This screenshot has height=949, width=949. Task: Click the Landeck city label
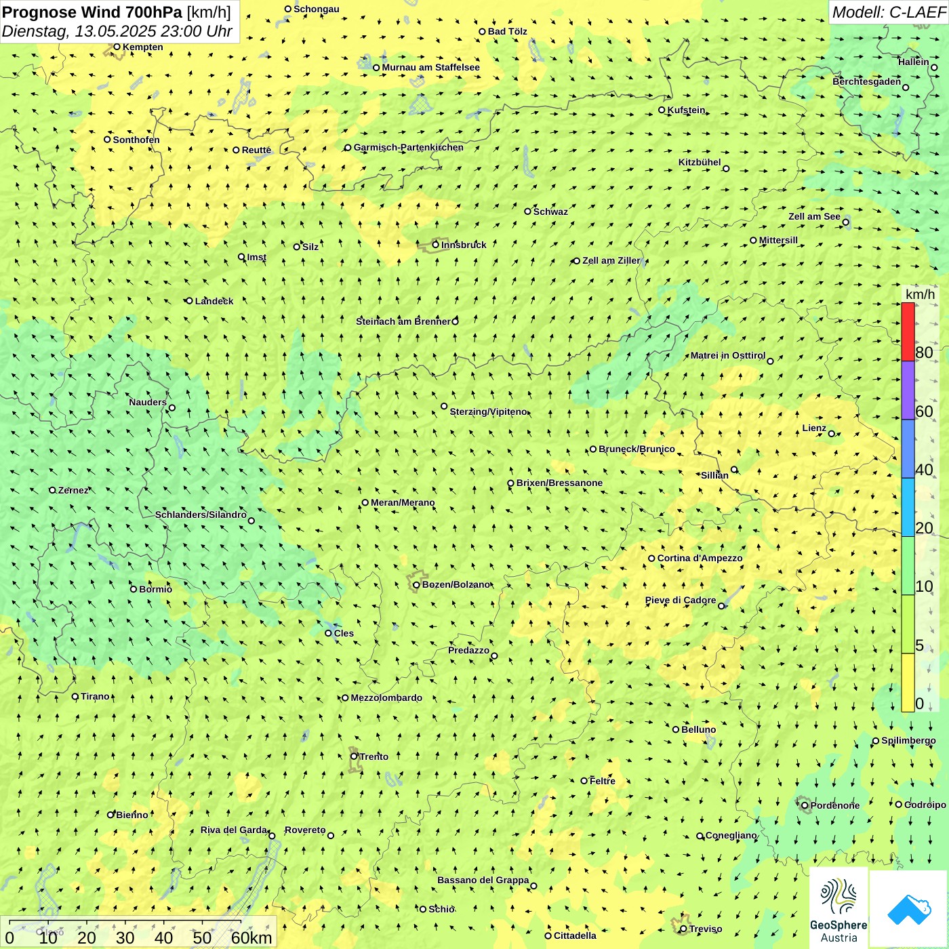[x=214, y=301]
